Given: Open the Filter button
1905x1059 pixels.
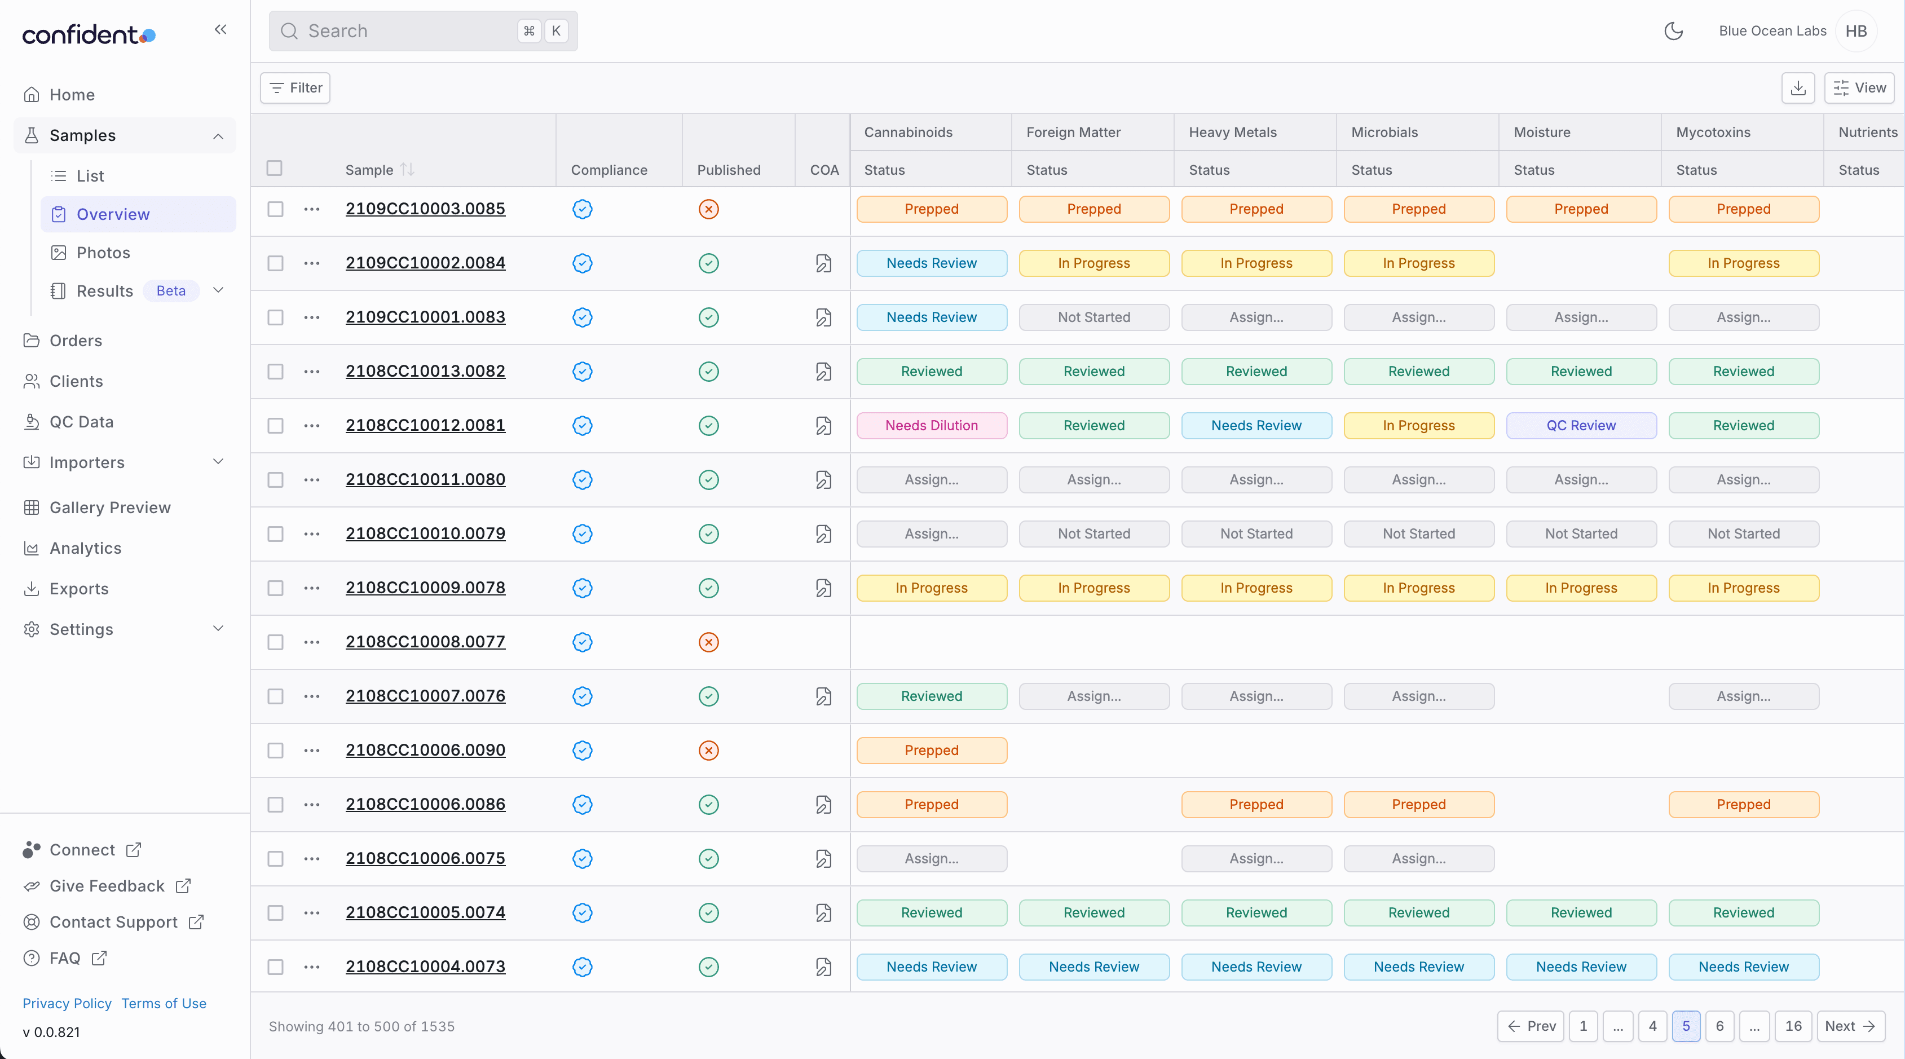Looking at the screenshot, I should click(x=295, y=88).
